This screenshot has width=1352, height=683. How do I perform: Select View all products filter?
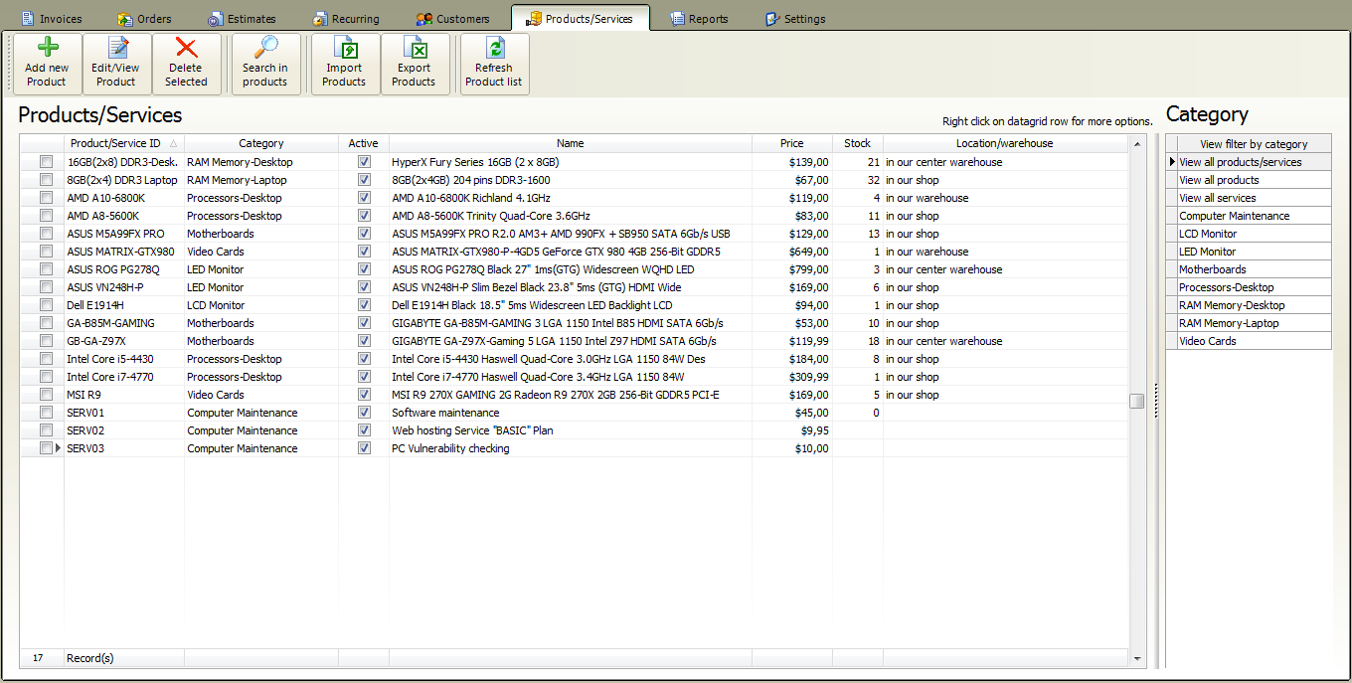[x=1254, y=180]
